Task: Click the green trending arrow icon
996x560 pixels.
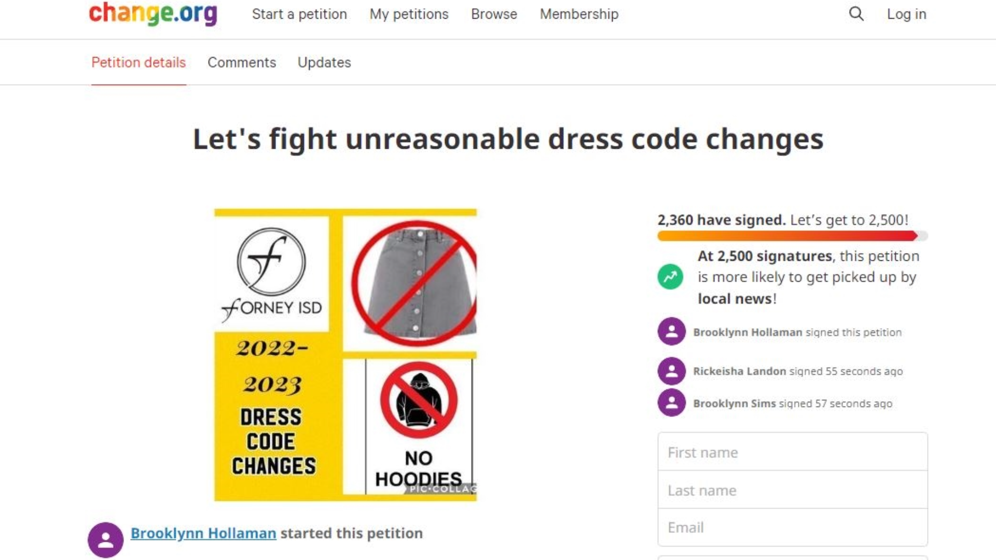Action: tap(670, 277)
